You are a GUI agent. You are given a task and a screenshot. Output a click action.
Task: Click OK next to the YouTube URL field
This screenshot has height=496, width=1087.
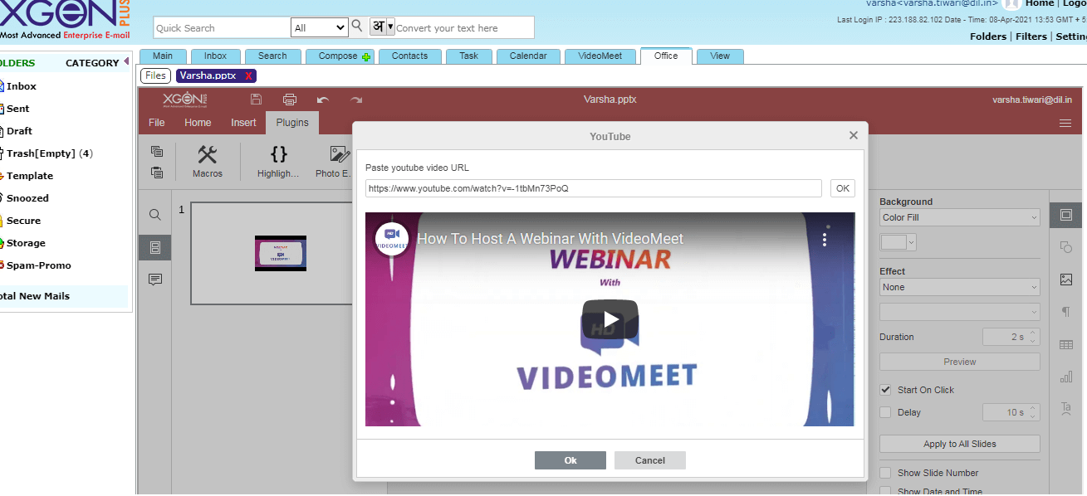[843, 188]
